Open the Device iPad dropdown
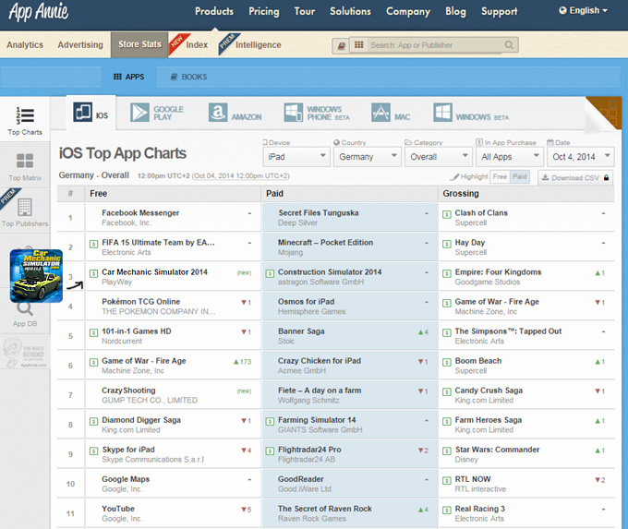 296,157
